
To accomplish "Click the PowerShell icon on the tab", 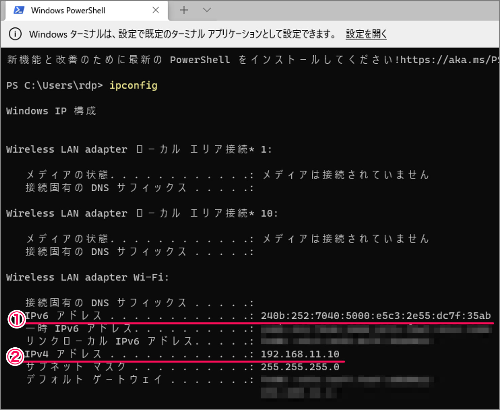I will pyautogui.click(x=19, y=10).
